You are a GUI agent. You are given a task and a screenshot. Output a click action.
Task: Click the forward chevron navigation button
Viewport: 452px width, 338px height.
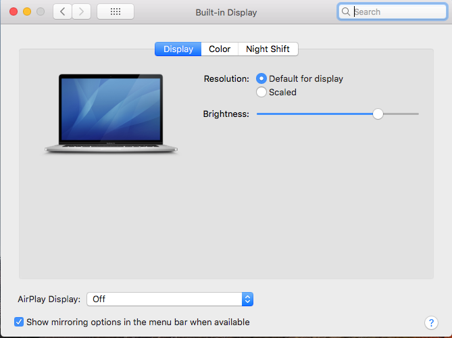[x=81, y=11]
